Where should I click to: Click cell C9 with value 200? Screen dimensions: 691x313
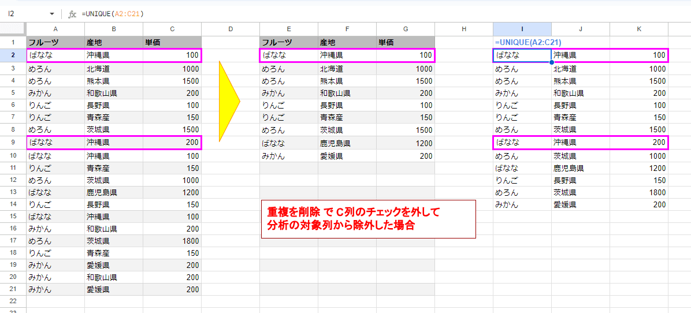[172, 143]
